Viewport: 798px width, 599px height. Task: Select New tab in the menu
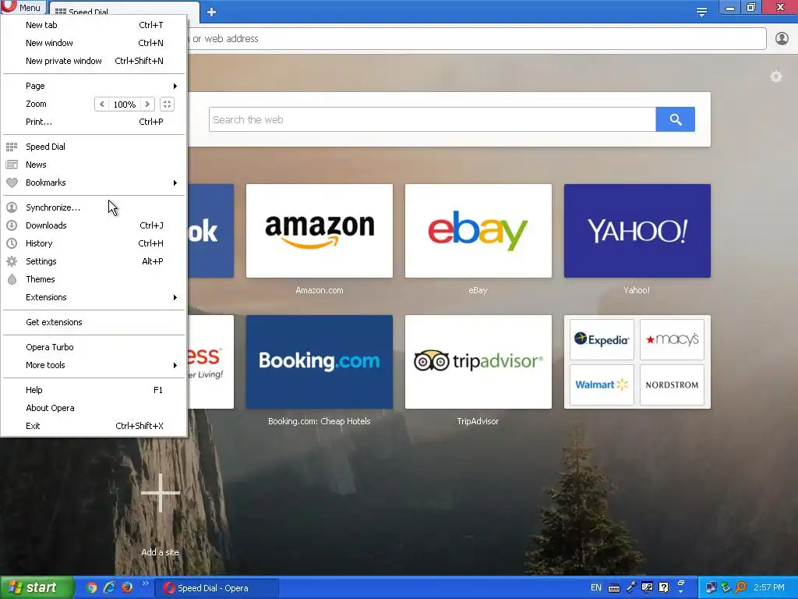(94, 25)
